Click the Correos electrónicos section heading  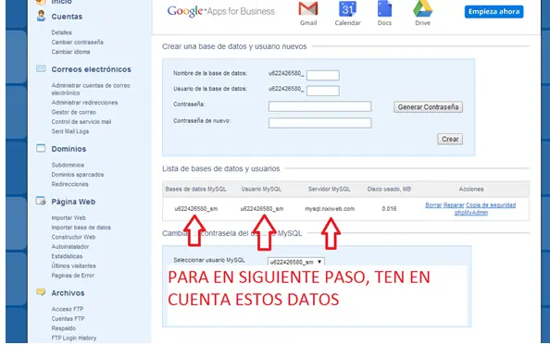(x=91, y=69)
